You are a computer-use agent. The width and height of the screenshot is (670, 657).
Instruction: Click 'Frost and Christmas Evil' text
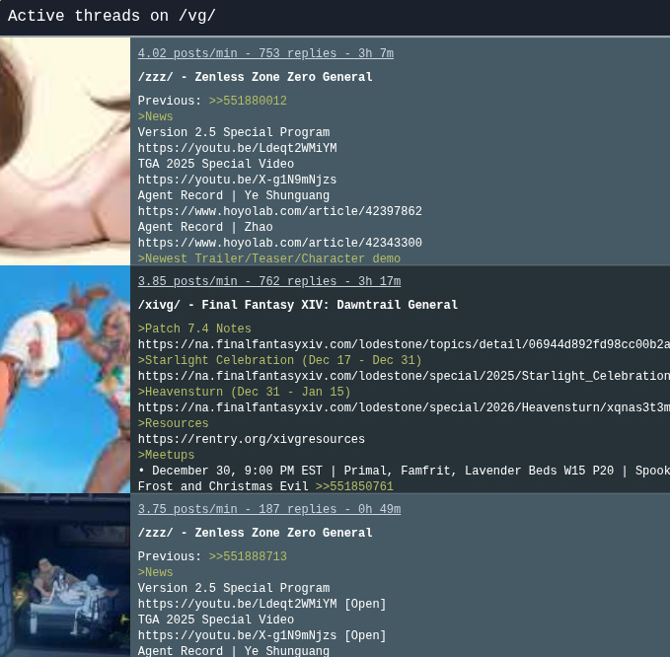(x=223, y=486)
